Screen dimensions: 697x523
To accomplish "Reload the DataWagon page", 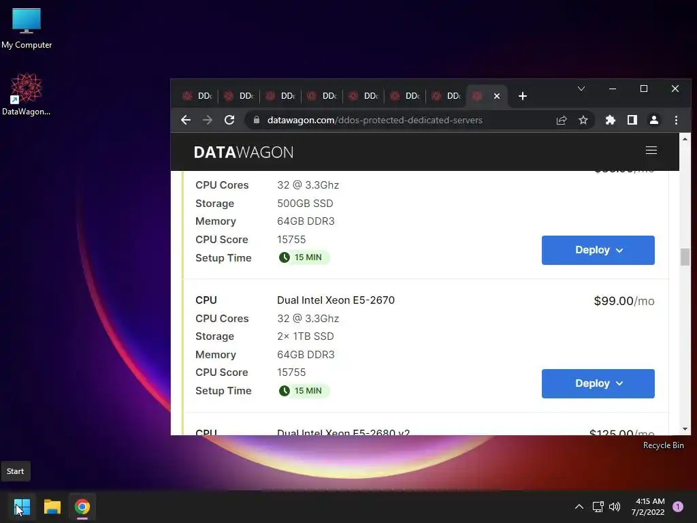I will point(229,120).
